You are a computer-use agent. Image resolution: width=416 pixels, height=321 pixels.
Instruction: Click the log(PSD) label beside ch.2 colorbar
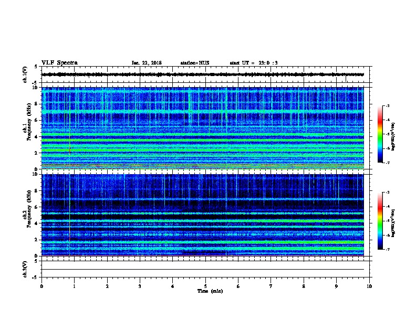393,223
